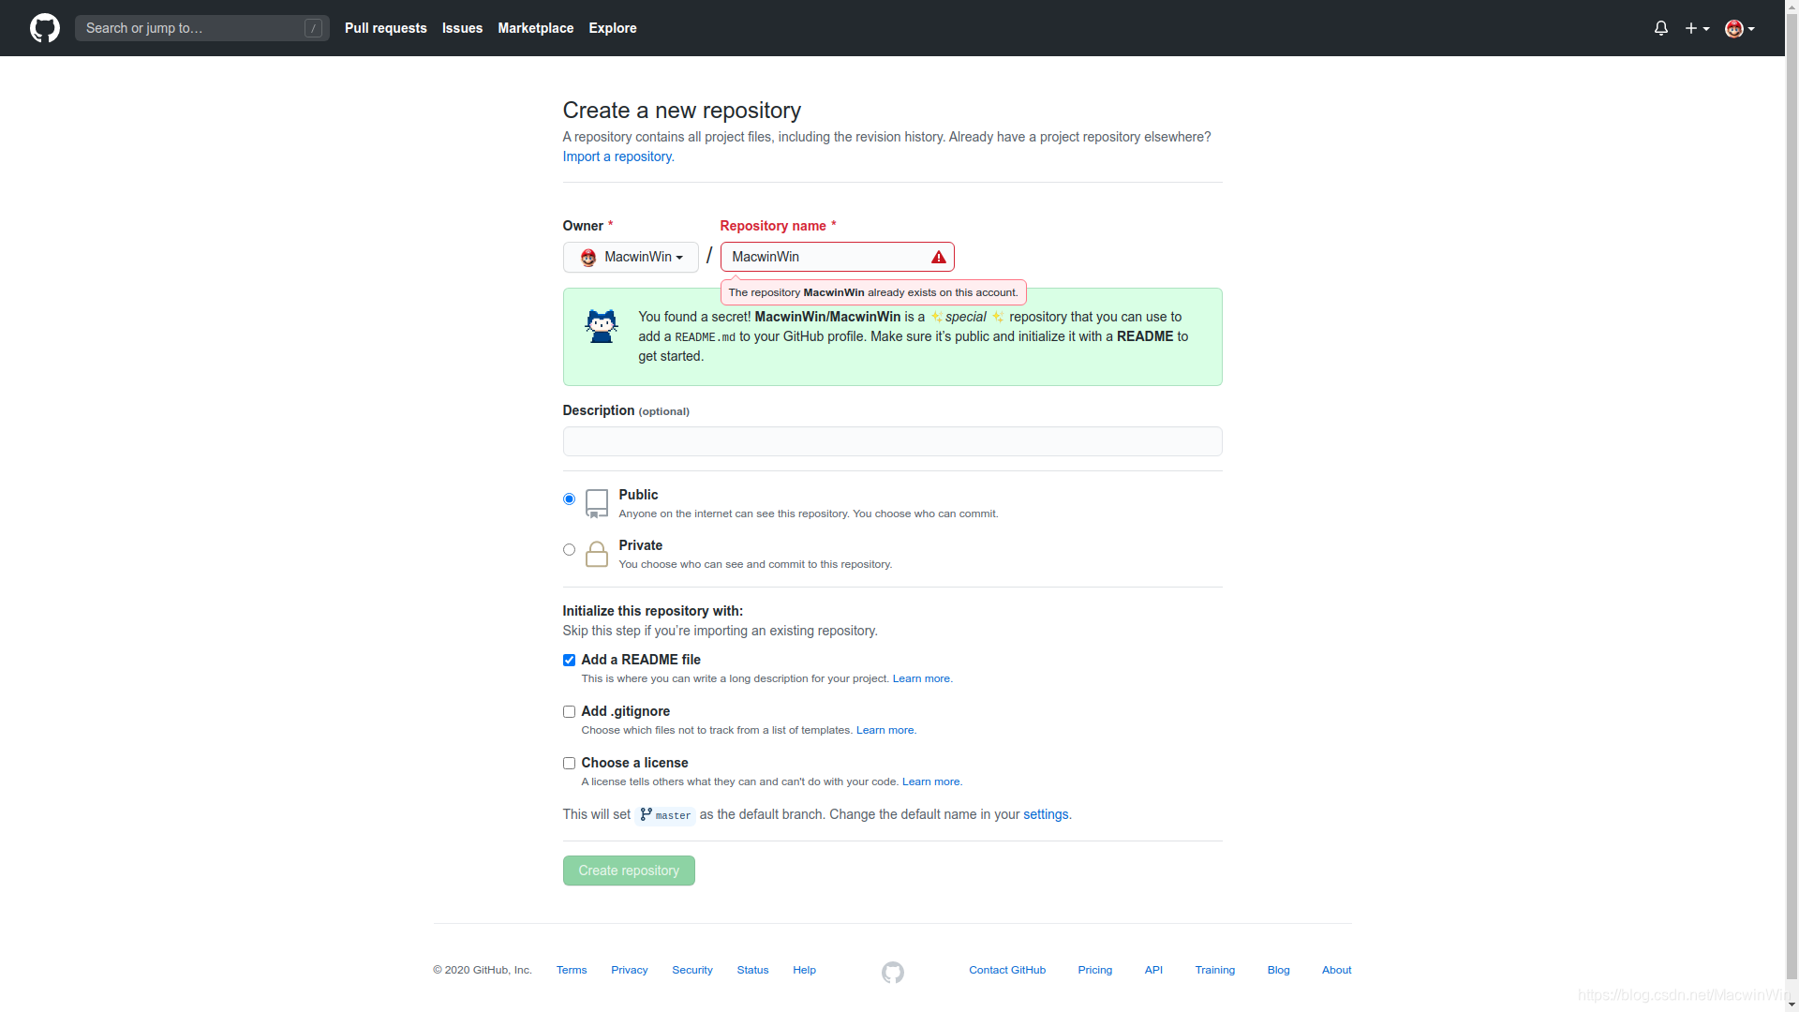Open Learn more link for README
This screenshot has height=1012, width=1799.
[921, 678]
